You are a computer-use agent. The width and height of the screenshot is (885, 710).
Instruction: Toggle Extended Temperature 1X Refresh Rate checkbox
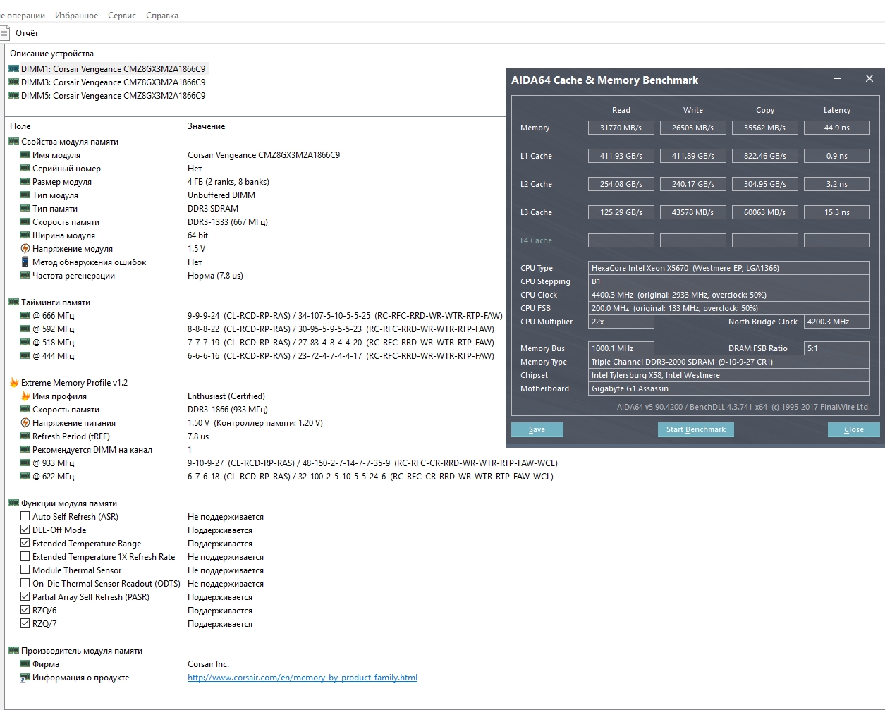(25, 557)
